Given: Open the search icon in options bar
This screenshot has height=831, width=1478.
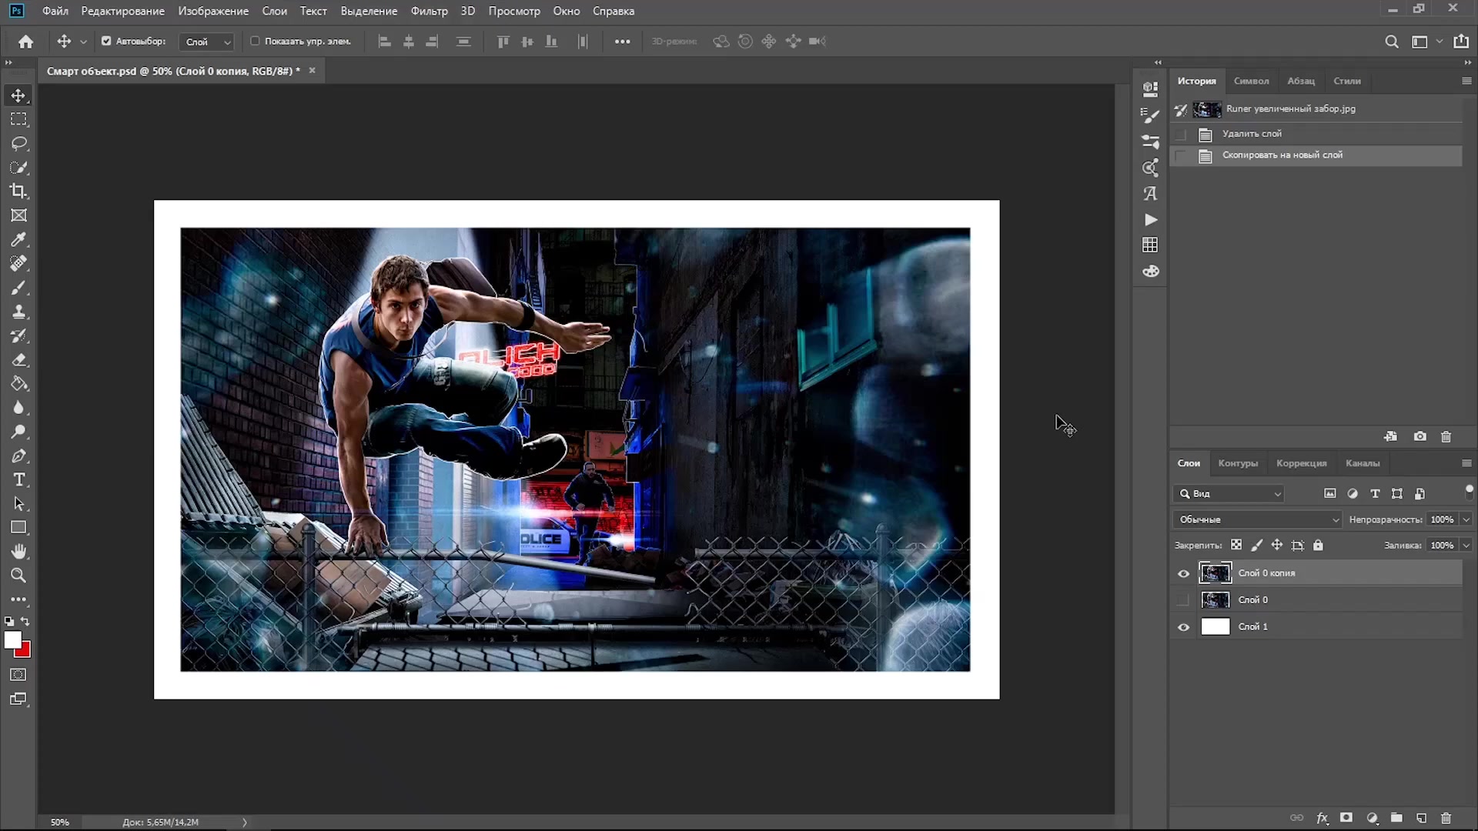Looking at the screenshot, I should (x=1391, y=42).
